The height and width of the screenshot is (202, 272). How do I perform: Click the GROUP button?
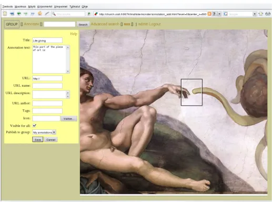pos(12,24)
